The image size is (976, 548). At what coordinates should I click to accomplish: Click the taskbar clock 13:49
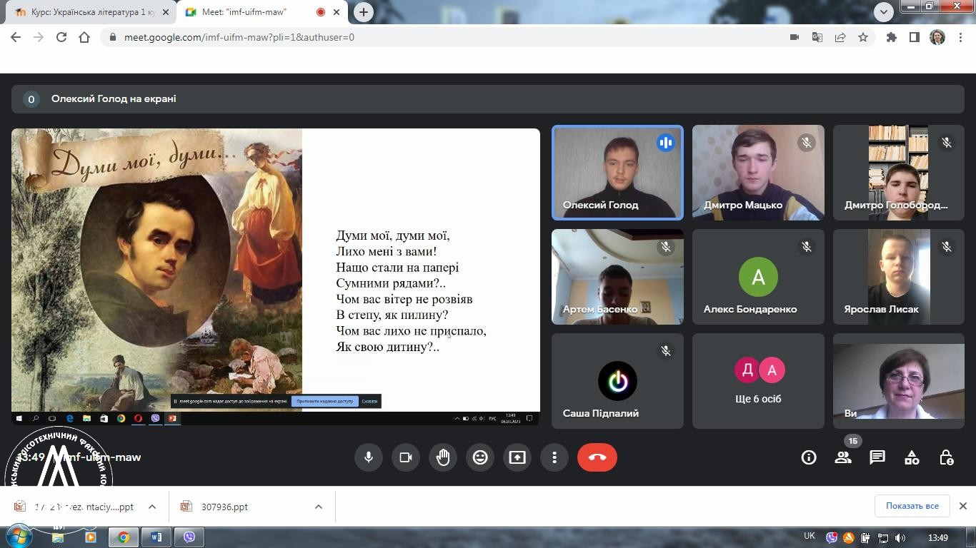click(x=938, y=538)
